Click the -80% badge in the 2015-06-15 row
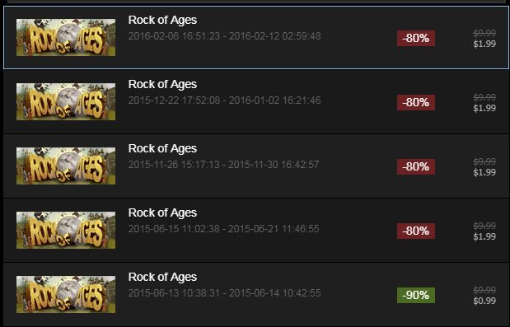The width and height of the screenshot is (510, 327). pyautogui.click(x=416, y=231)
